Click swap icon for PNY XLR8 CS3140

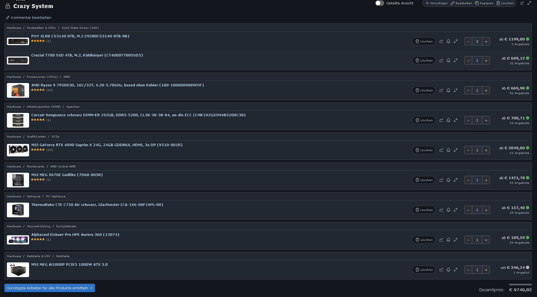point(456,41)
